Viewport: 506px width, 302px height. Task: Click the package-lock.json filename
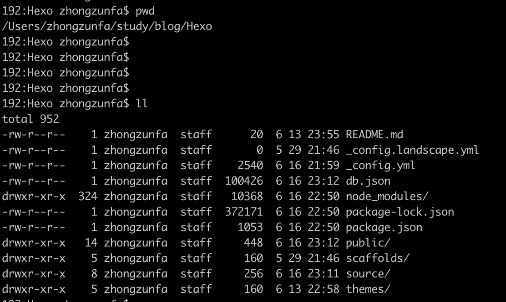(400, 212)
